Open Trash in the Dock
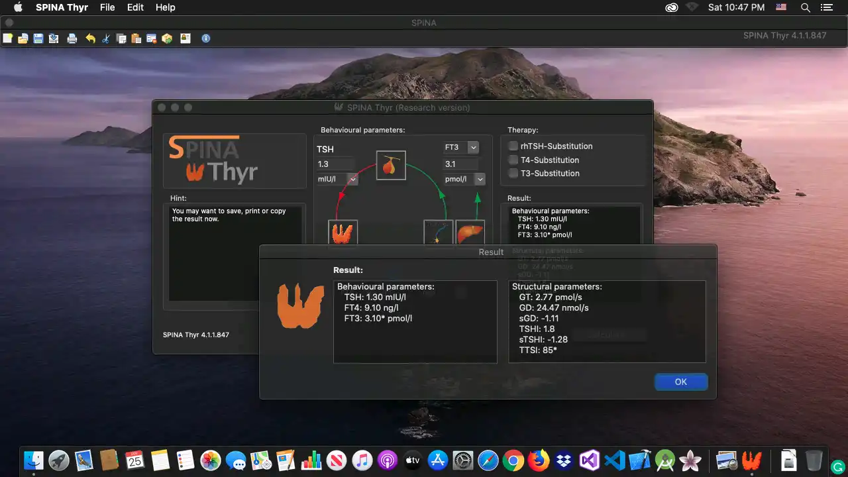The height and width of the screenshot is (477, 848). coord(814,460)
